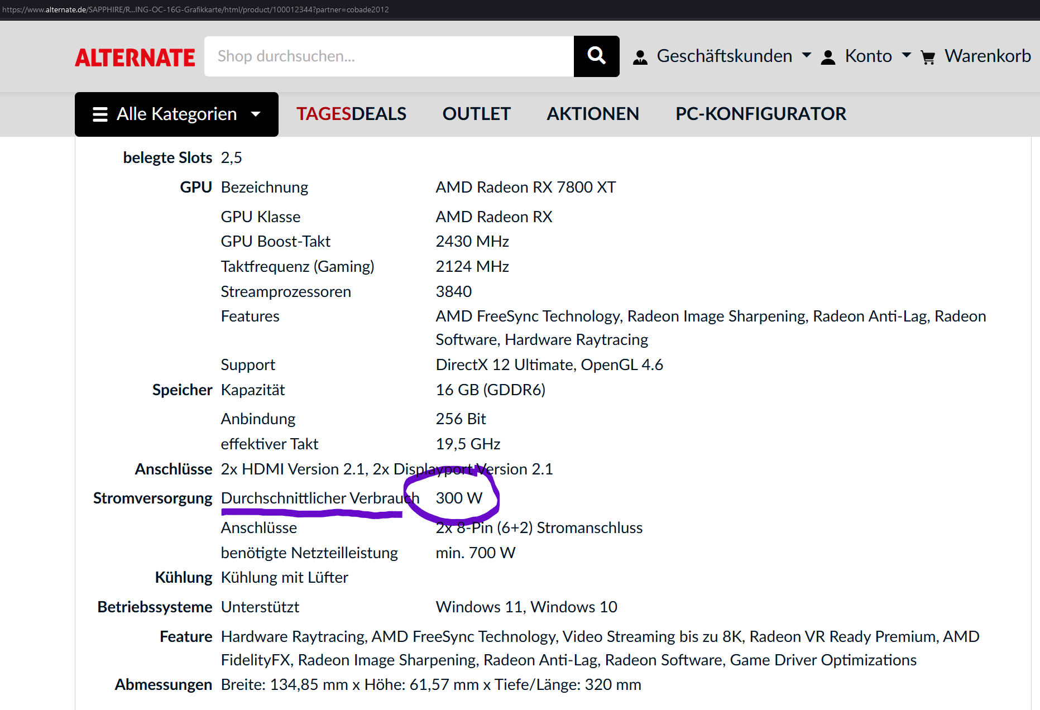Click '2x 8-Pin (6+2) Stromanschluss' text
The image size is (1040, 710).
(539, 527)
